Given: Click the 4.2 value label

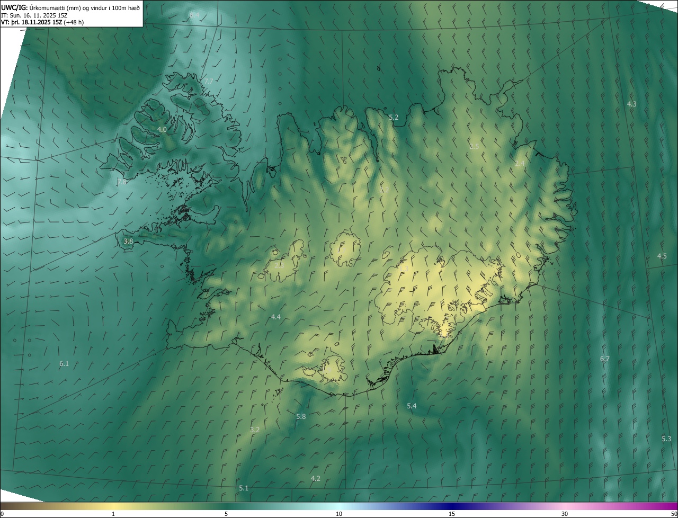Looking at the screenshot, I should tap(315, 478).
